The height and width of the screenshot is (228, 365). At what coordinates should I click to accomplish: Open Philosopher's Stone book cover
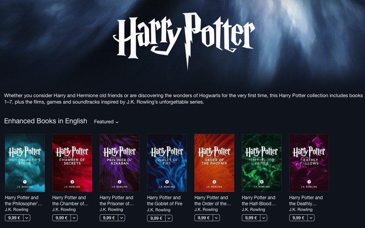(25, 163)
